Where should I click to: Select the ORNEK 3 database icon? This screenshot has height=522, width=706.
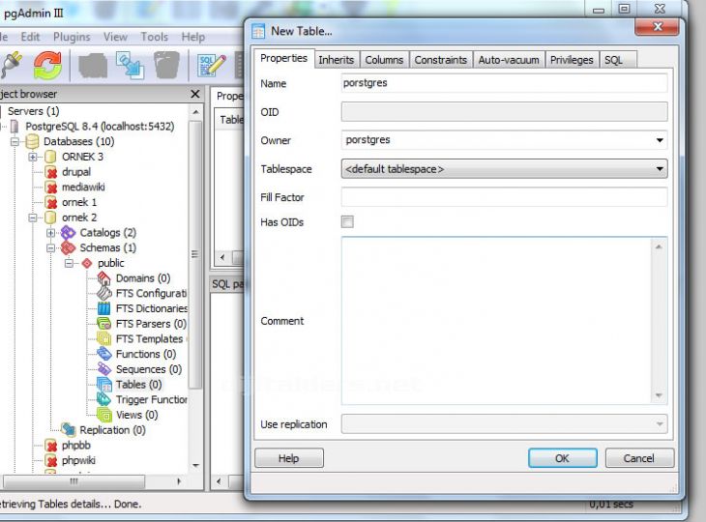click(50, 157)
